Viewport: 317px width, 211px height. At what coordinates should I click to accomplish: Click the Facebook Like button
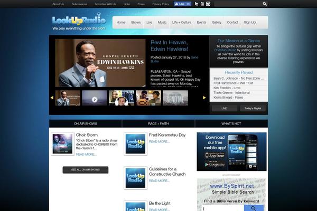tap(182, 4)
